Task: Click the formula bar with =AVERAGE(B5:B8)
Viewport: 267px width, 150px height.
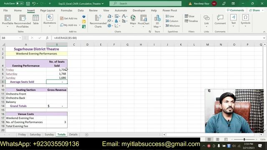Action: click(x=157, y=38)
